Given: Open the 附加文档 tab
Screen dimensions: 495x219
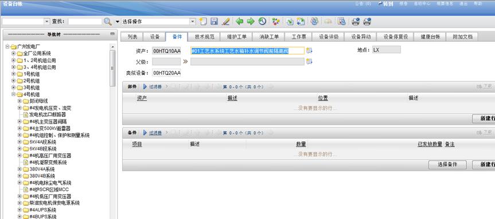Looking at the screenshot, I should pyautogui.click(x=462, y=37).
